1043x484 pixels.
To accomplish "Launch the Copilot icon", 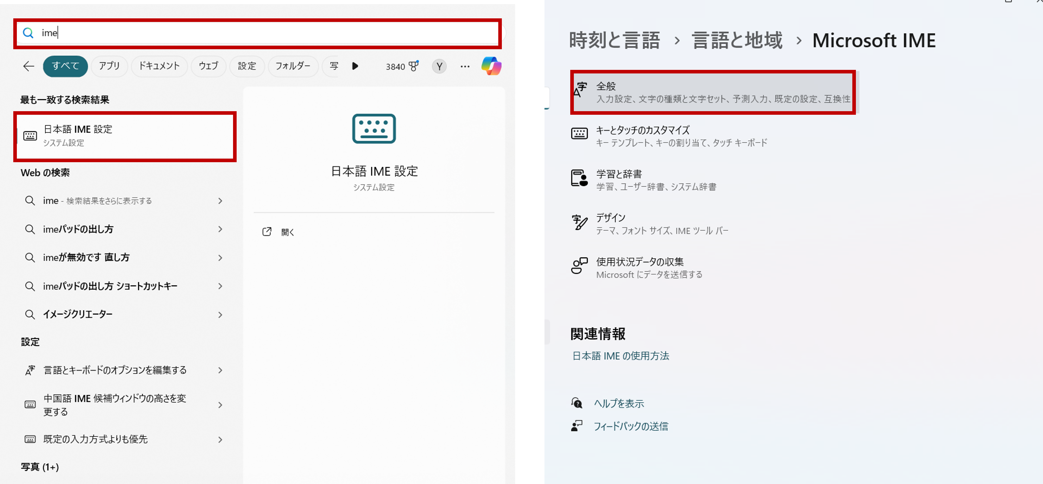I will 491,66.
